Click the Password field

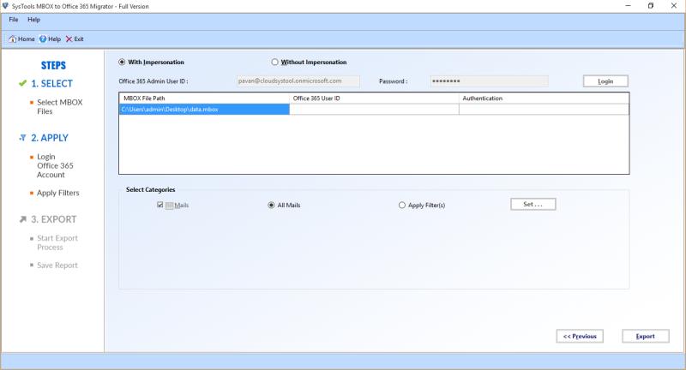pos(489,81)
